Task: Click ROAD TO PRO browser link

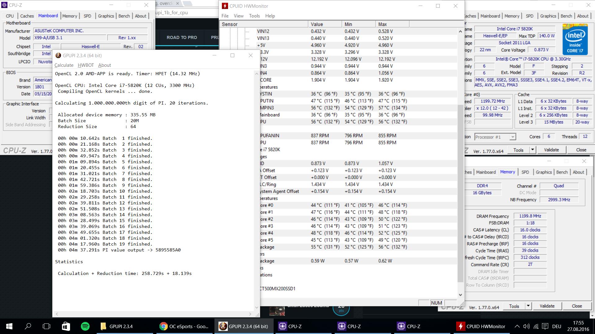Action: [x=182, y=37]
